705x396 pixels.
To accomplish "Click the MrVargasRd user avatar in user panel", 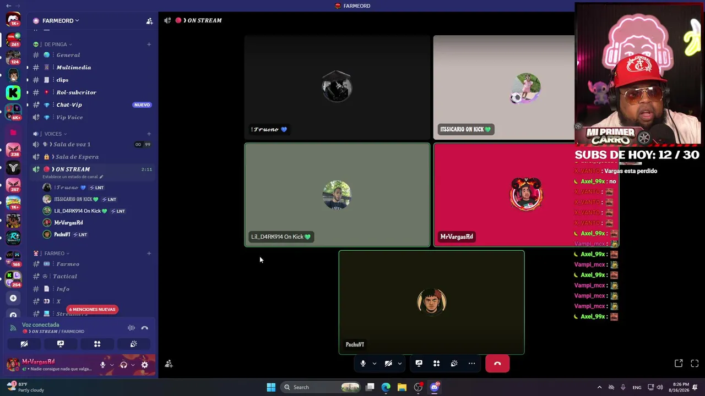I will (13, 365).
